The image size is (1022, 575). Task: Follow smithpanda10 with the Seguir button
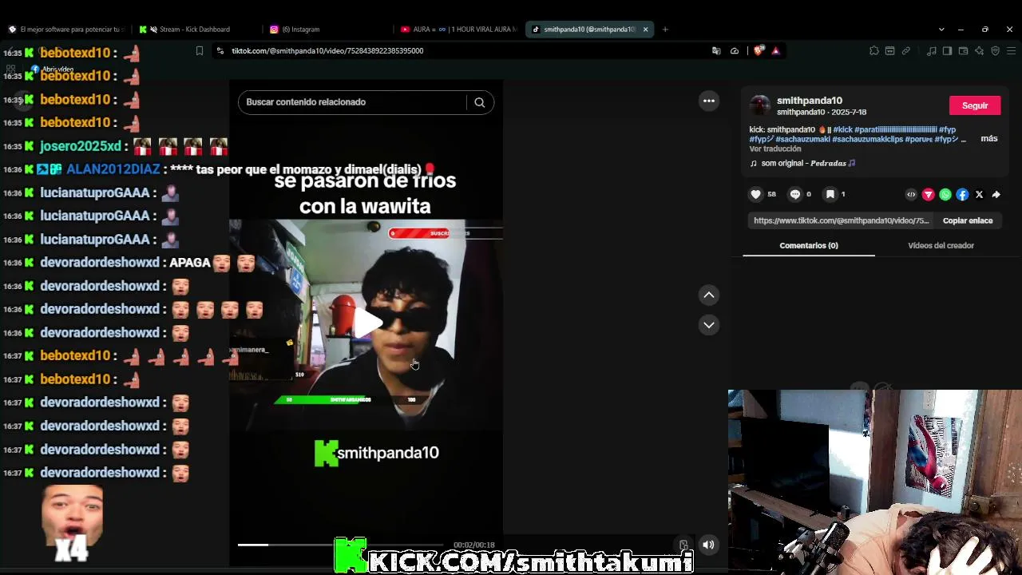pyautogui.click(x=975, y=105)
